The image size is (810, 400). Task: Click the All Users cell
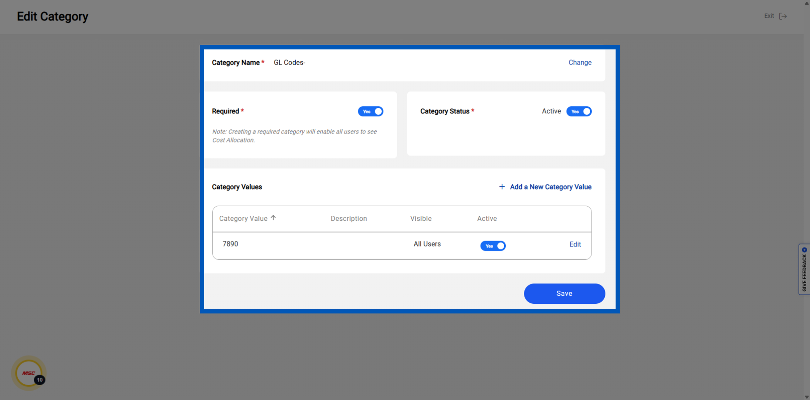pos(427,244)
